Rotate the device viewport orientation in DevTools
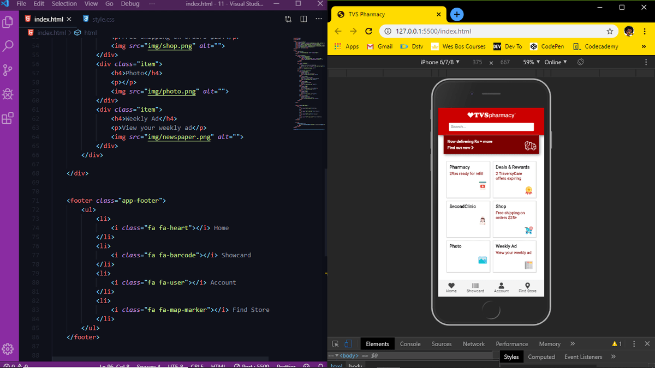Viewport: 655px width, 368px height. tap(580, 62)
